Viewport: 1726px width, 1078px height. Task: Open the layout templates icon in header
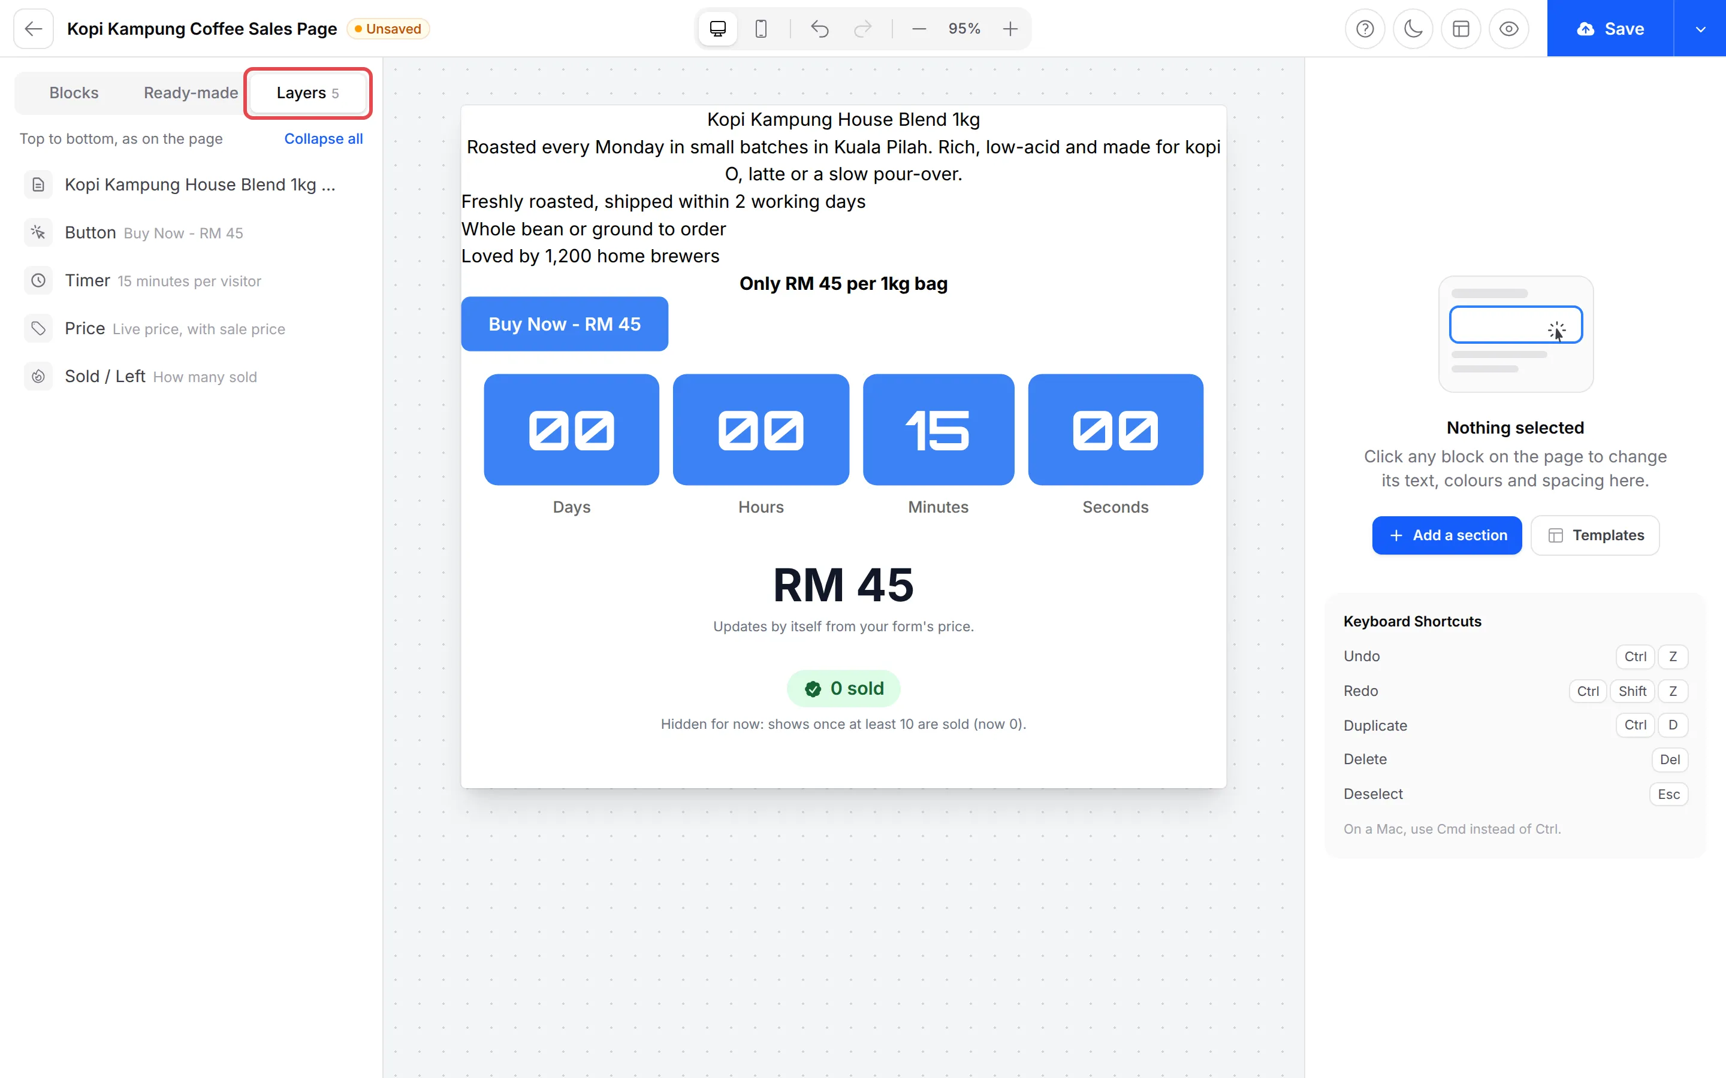coord(1461,29)
